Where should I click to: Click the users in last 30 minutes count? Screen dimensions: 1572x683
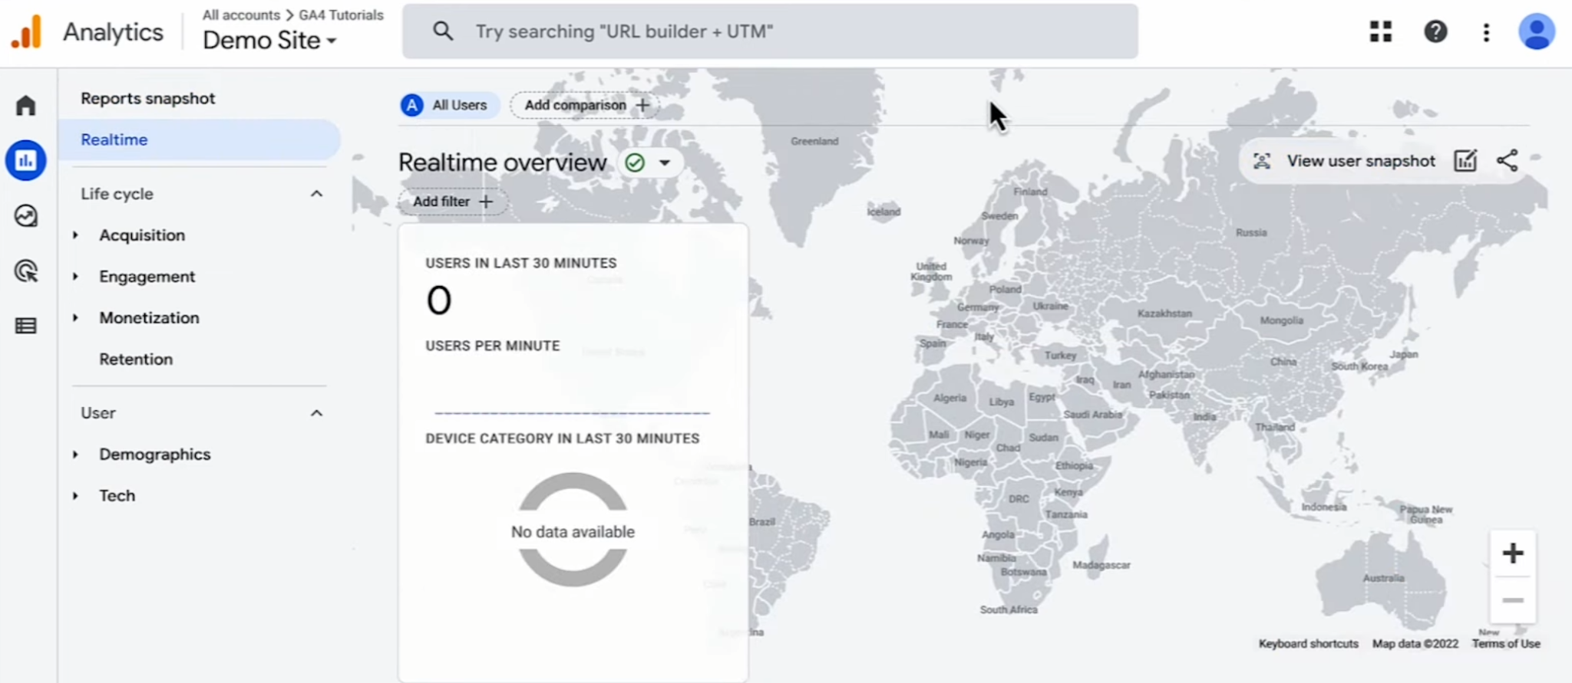[439, 300]
